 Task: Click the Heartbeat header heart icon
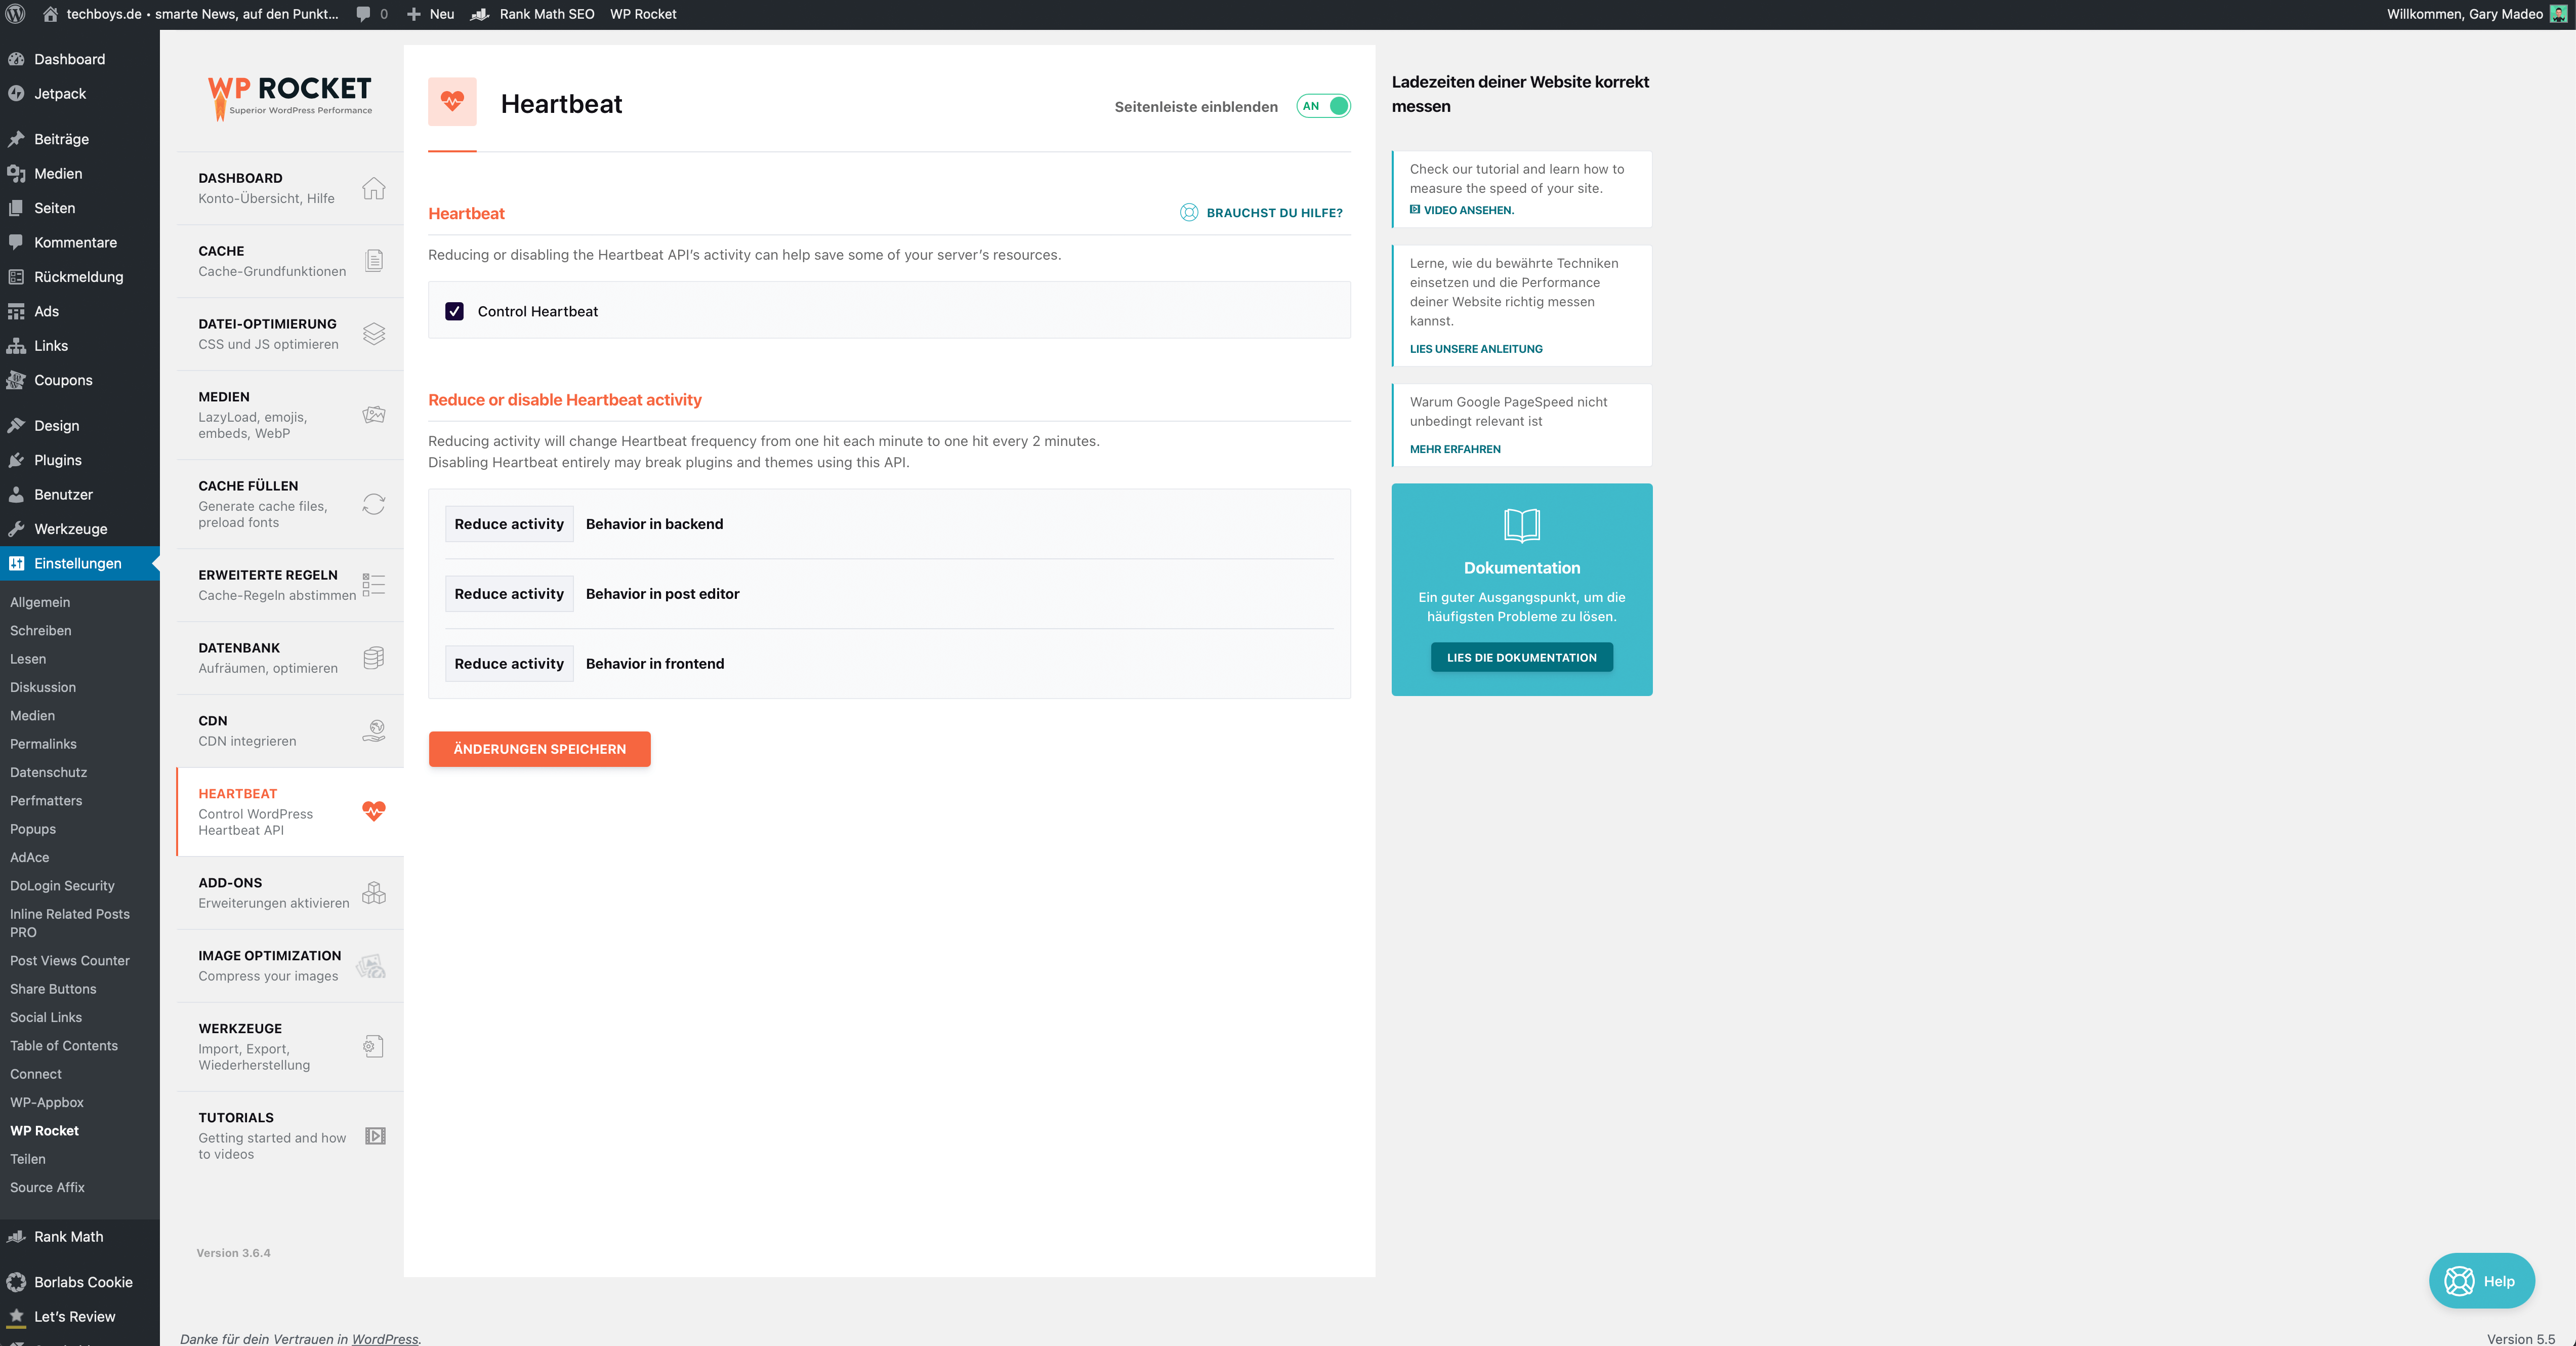(x=452, y=101)
